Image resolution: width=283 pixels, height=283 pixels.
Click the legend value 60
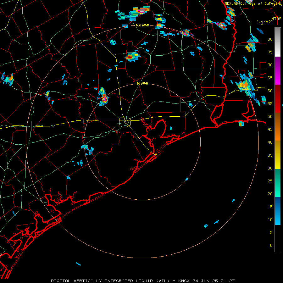pyautogui.click(x=270, y=91)
